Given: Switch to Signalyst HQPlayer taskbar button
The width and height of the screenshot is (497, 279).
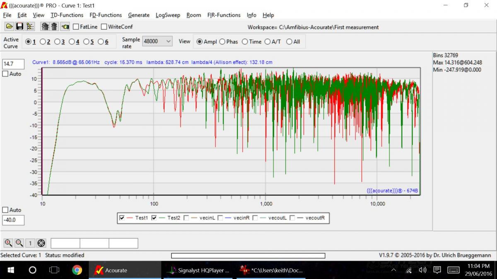Looking at the screenshot, I should pos(199,270).
